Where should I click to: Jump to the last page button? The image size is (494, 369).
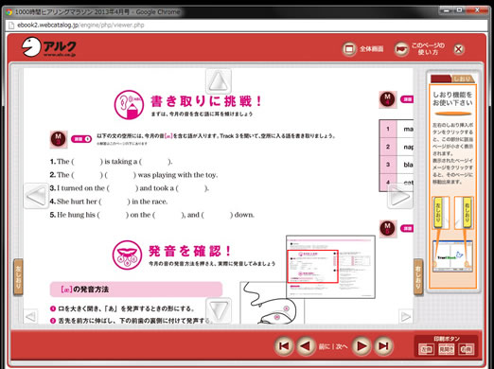pyautogui.click(x=383, y=346)
